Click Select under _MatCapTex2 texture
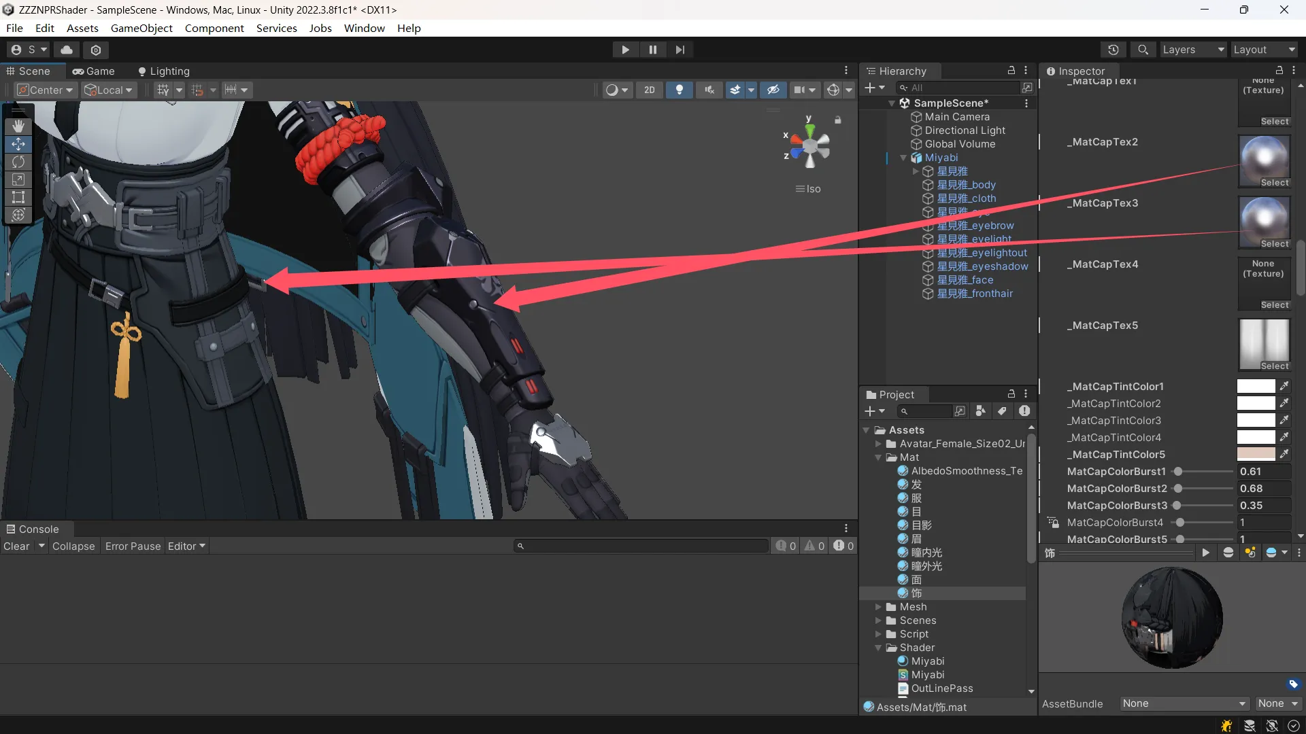Viewport: 1306px width, 734px height. click(1274, 183)
